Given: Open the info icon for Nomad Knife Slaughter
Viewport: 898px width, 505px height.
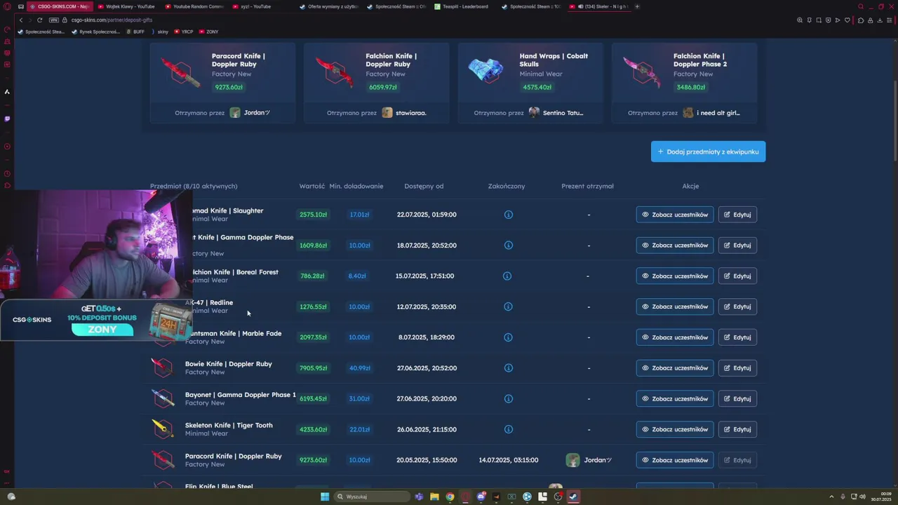Looking at the screenshot, I should (x=509, y=215).
